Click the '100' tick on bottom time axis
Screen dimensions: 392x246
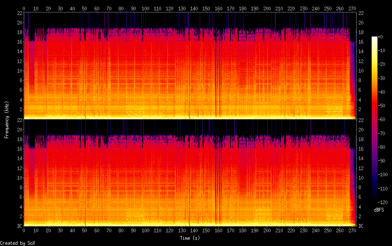(145, 231)
